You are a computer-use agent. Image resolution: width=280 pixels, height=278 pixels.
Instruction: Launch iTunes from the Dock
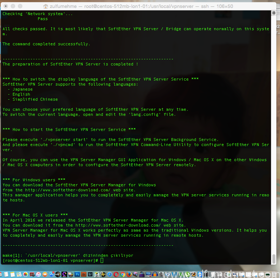[x=38, y=274]
